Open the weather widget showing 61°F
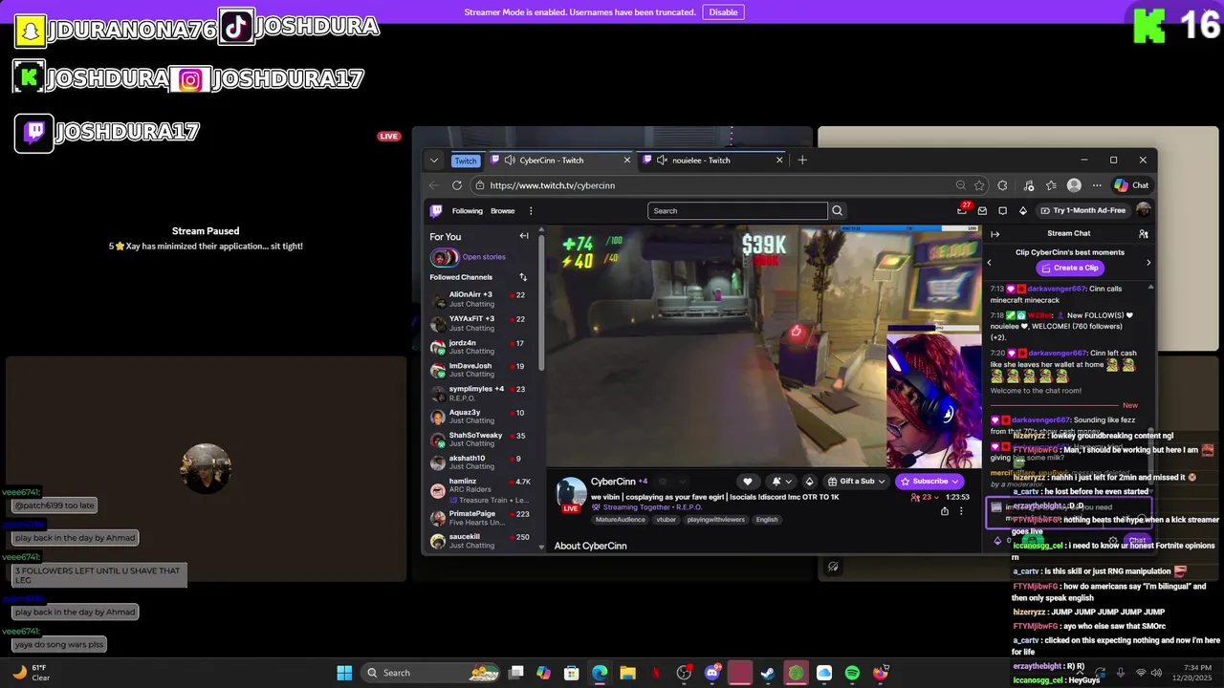 coord(32,673)
